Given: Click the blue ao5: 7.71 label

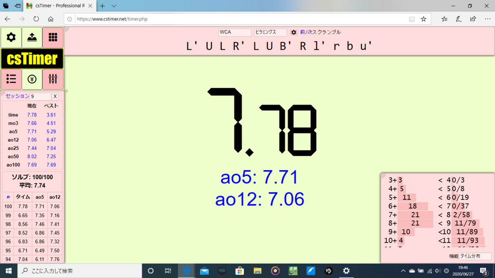Looking at the screenshot, I should pos(259,178).
